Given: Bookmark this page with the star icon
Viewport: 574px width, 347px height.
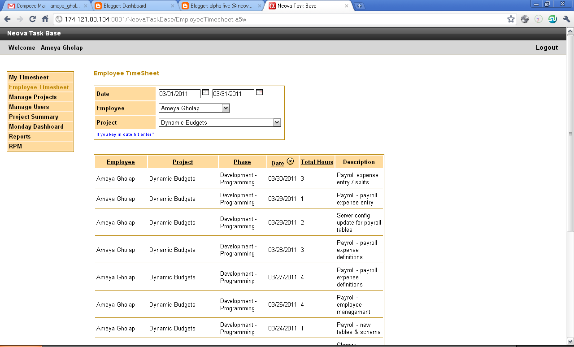Looking at the screenshot, I should point(511,19).
